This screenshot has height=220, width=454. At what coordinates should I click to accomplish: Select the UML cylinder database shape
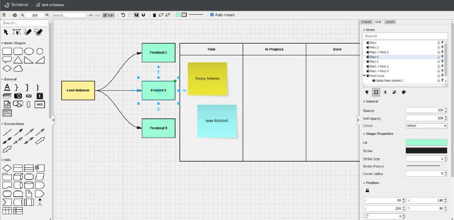(x=29, y=185)
